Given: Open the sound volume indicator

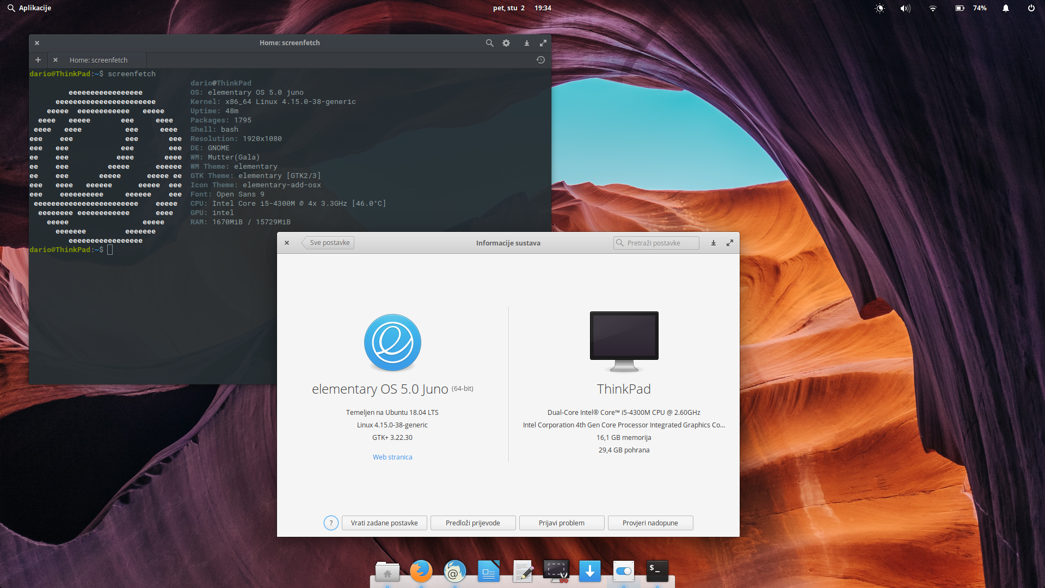Looking at the screenshot, I should click(x=905, y=8).
